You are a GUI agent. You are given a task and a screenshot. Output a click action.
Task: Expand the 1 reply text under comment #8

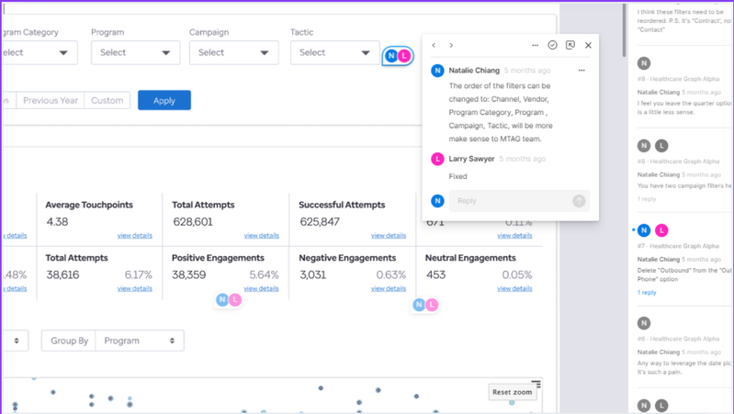click(647, 199)
